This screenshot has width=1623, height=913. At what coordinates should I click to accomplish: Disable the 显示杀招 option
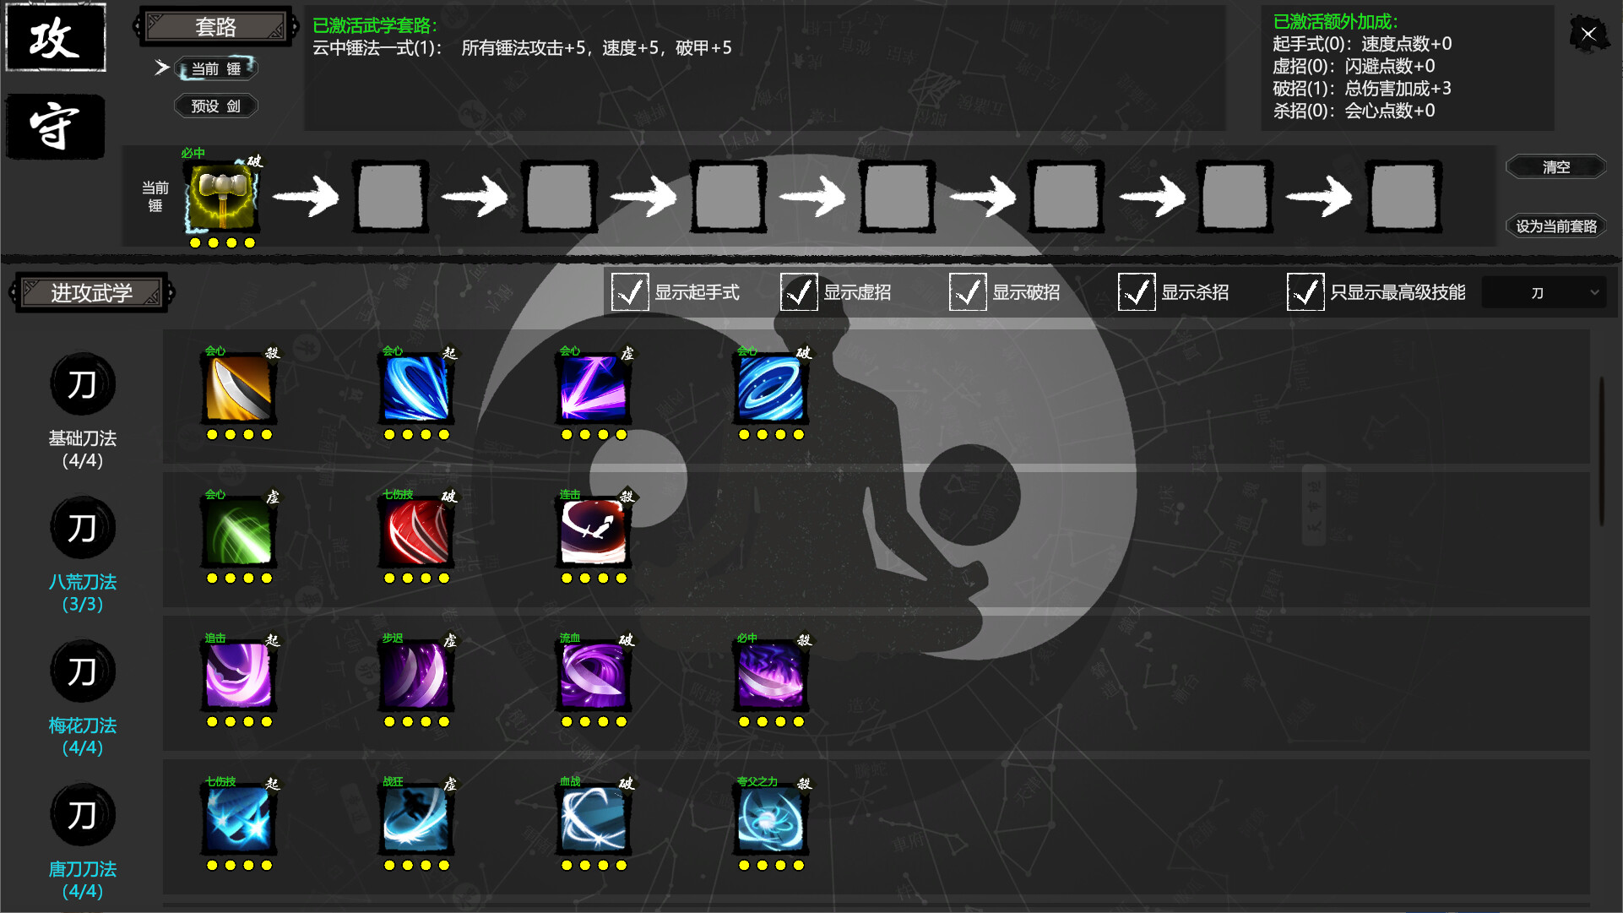click(1137, 291)
